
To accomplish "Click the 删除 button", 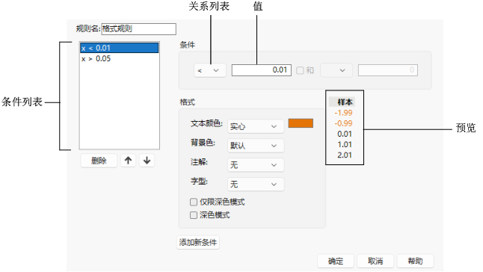I will click(x=99, y=161).
